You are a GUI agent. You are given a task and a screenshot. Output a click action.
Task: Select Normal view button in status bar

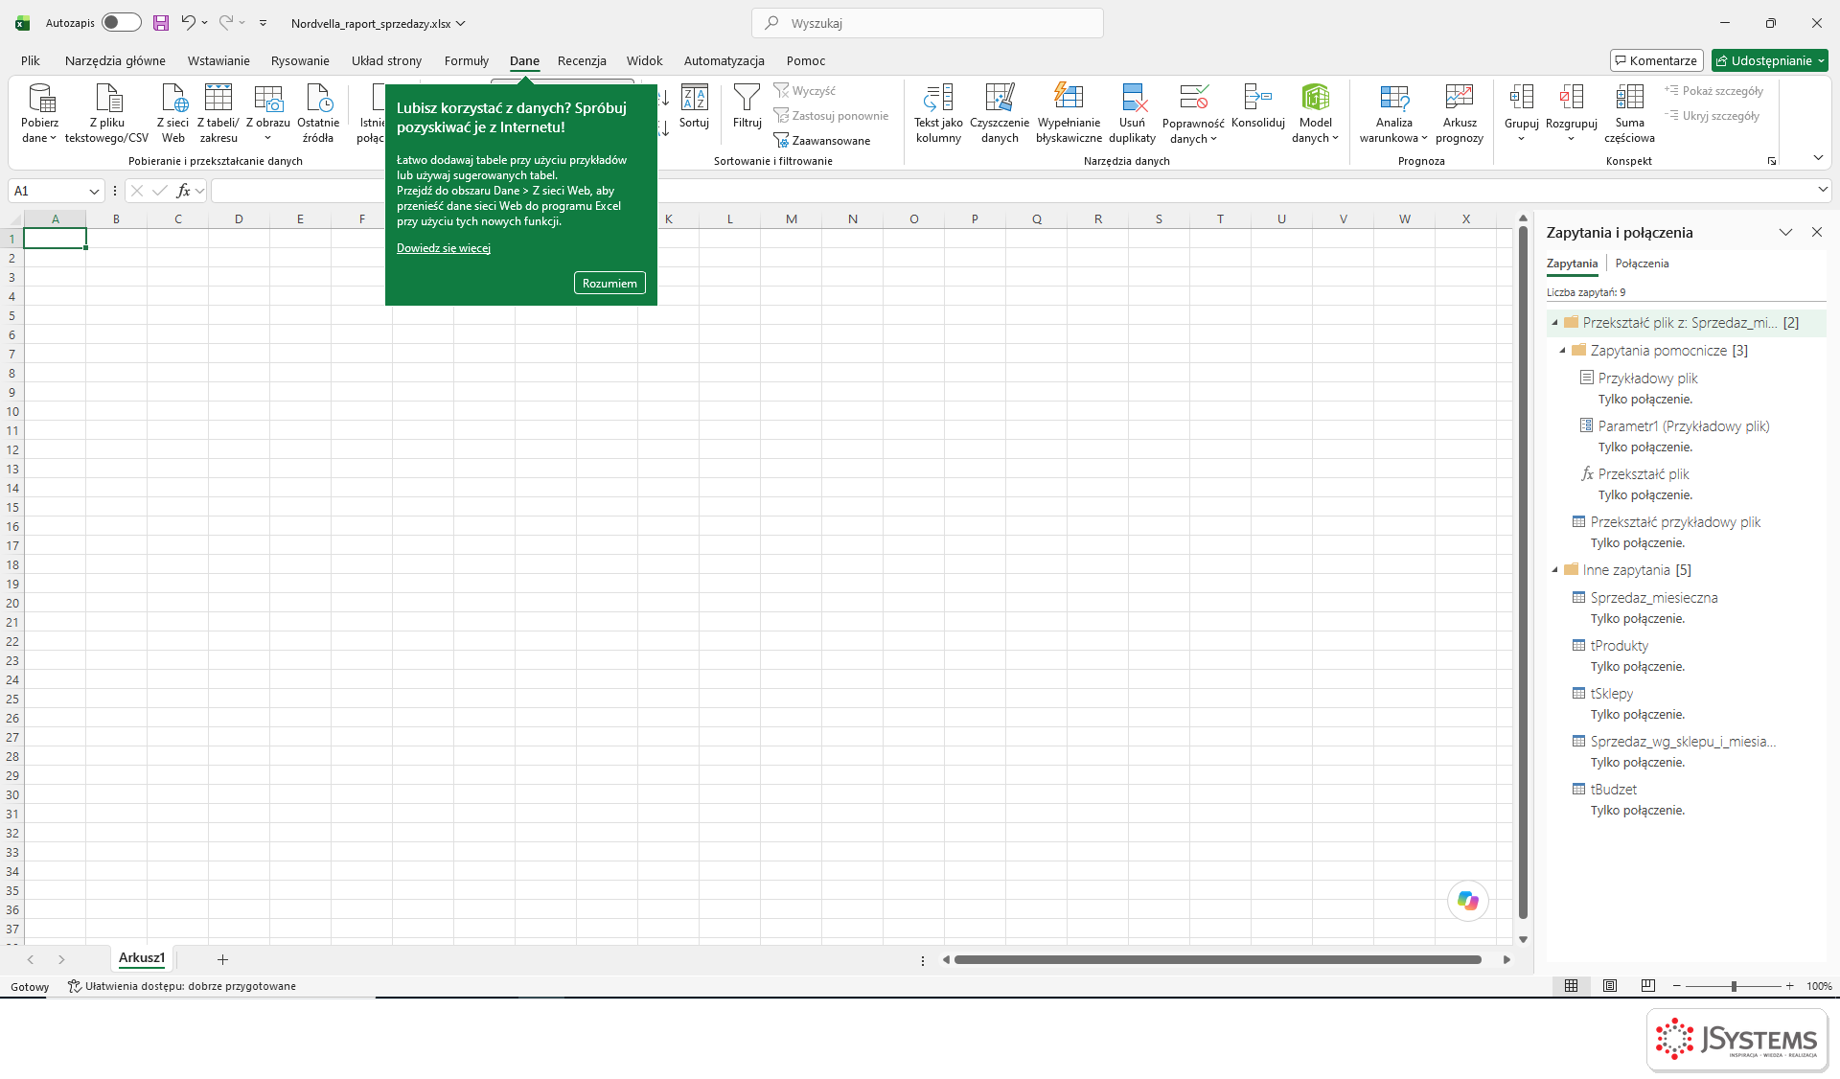(x=1572, y=986)
